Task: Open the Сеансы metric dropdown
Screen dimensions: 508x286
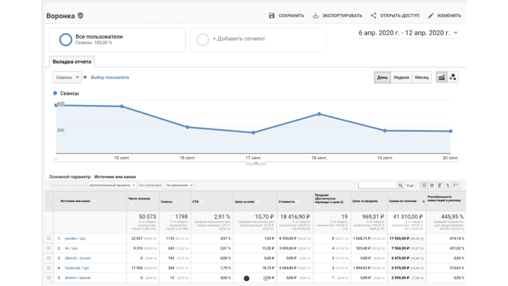Action: point(67,77)
